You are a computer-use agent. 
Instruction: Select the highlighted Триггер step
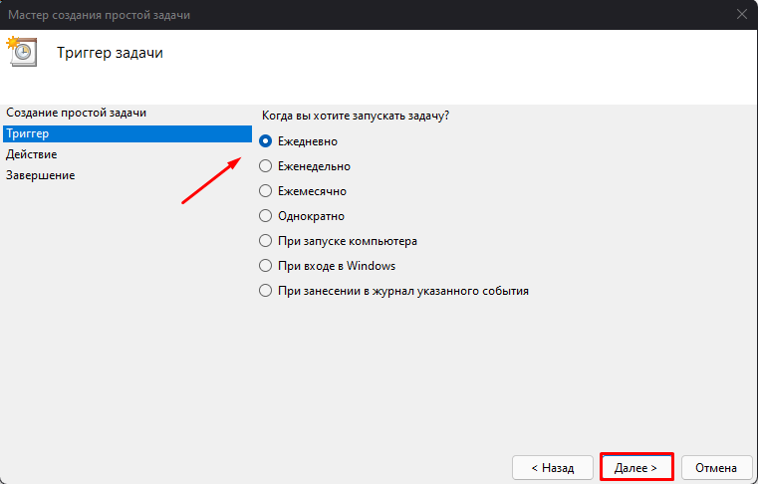pos(127,133)
